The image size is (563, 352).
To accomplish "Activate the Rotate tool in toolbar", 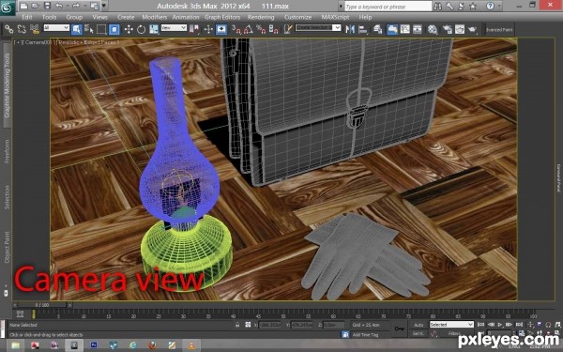I will 141,29.
